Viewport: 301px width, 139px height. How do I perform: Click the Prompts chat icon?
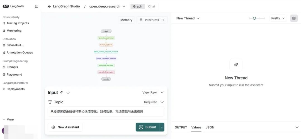point(4,67)
